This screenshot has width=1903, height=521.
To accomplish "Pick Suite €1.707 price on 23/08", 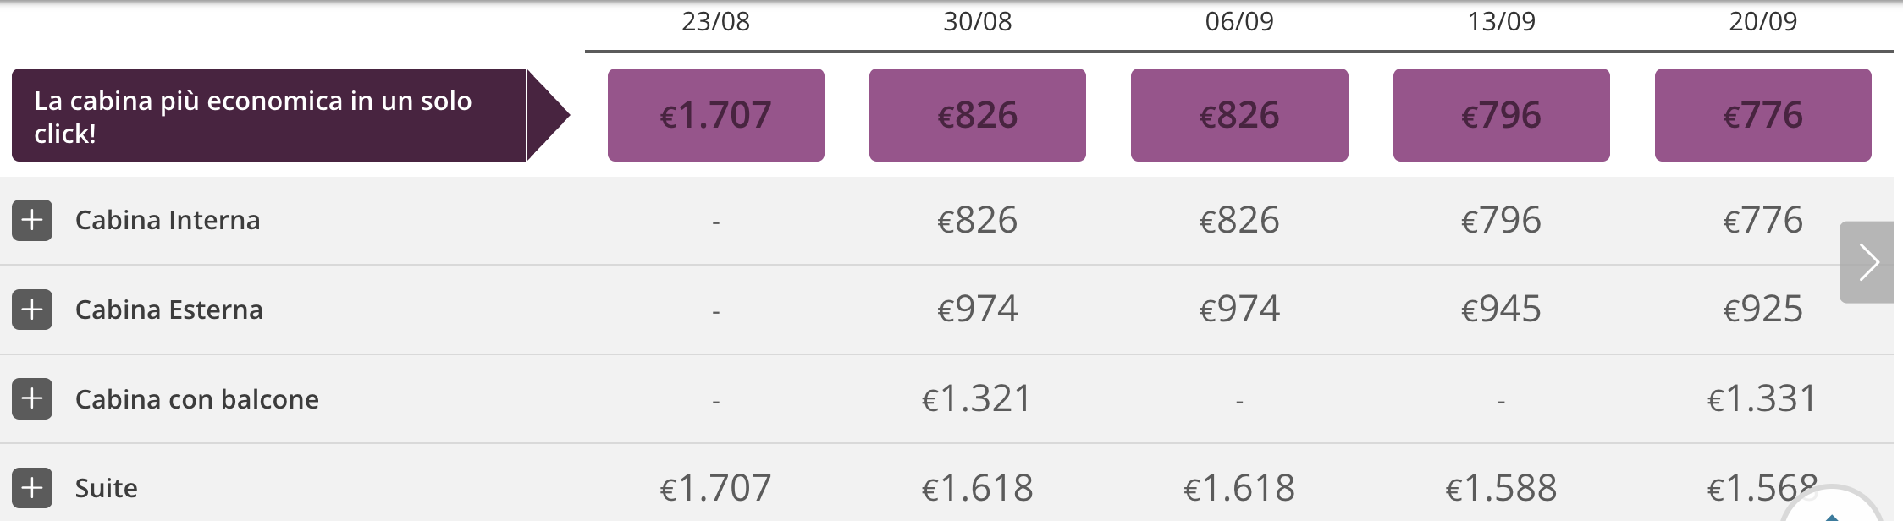I will pos(716,488).
